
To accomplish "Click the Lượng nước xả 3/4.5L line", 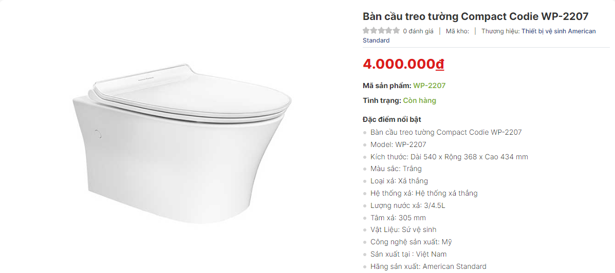I will [x=407, y=205].
